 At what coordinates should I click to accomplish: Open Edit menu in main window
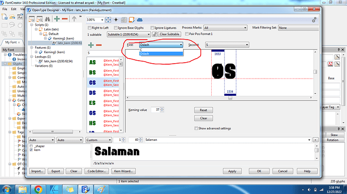[x=14, y=9]
